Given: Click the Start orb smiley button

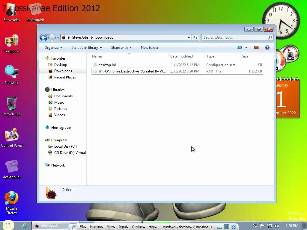Looking at the screenshot, I should coord(8,225).
